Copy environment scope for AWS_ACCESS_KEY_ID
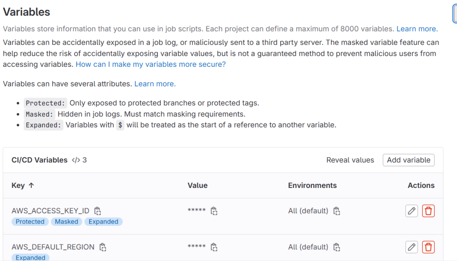Image resolution: width=457 pixels, height=261 pixels. [337, 211]
